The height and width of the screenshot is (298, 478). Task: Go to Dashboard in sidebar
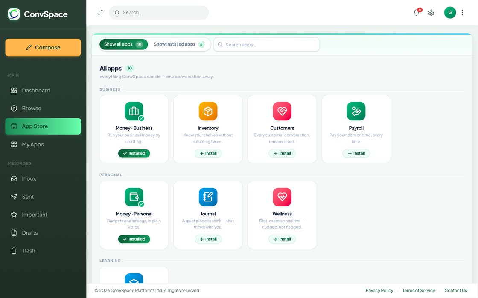point(43,90)
